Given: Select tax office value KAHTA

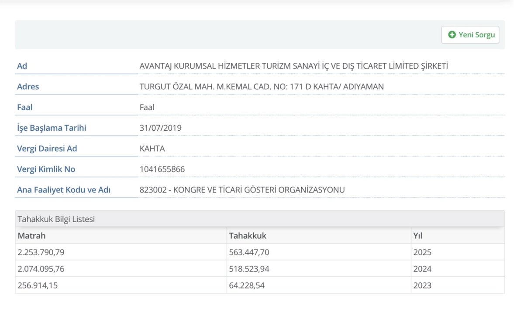Looking at the screenshot, I should click(152, 149).
